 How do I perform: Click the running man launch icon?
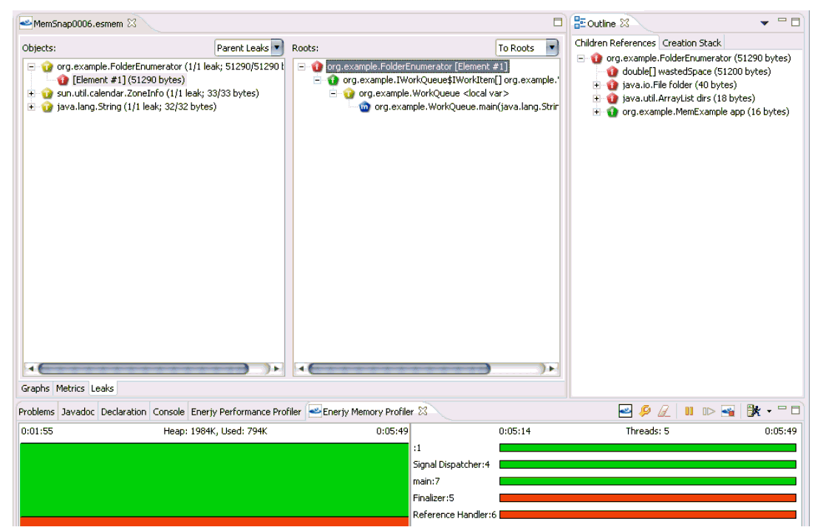click(754, 412)
